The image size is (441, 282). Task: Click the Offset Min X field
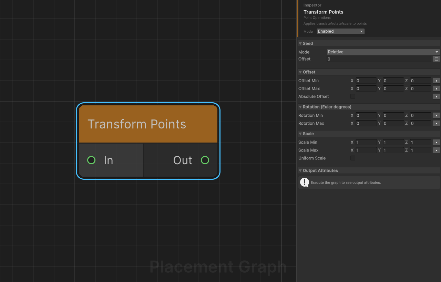(366, 81)
